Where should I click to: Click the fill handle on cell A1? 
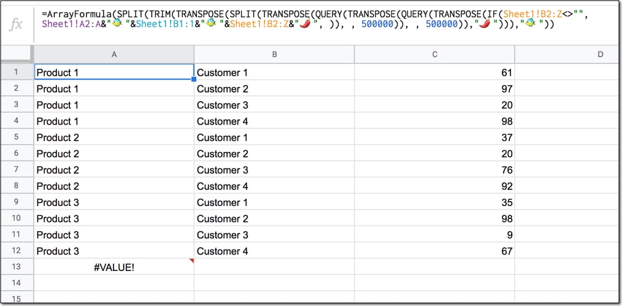pyautogui.click(x=194, y=79)
